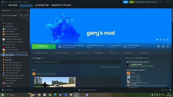Open the РАДИКУЛИТ ПИСЬКИ profile tab
This screenshot has width=173, height=97.
[61, 5]
